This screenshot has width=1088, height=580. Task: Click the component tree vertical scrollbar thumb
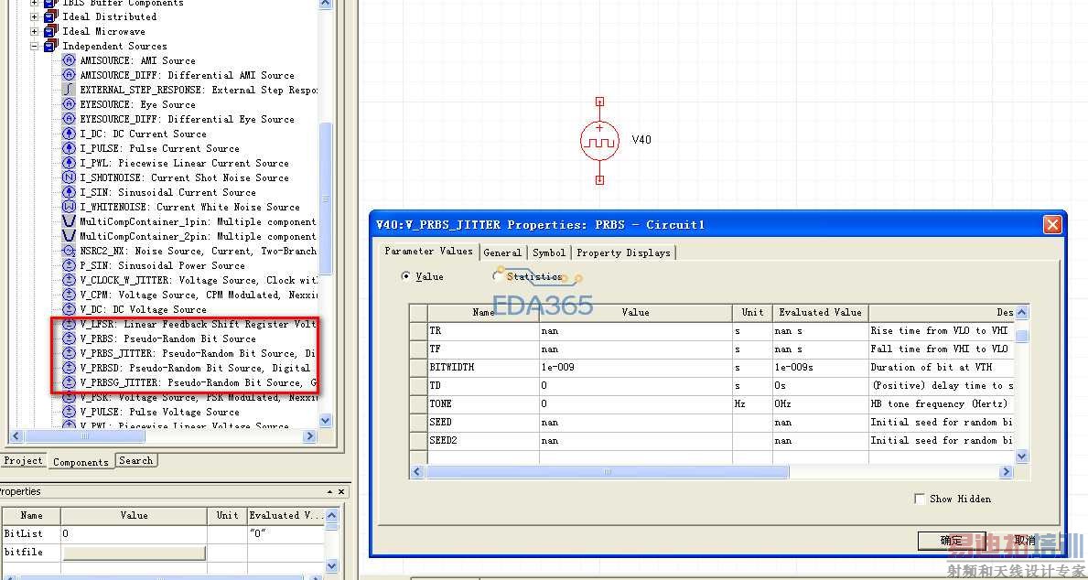326,199
